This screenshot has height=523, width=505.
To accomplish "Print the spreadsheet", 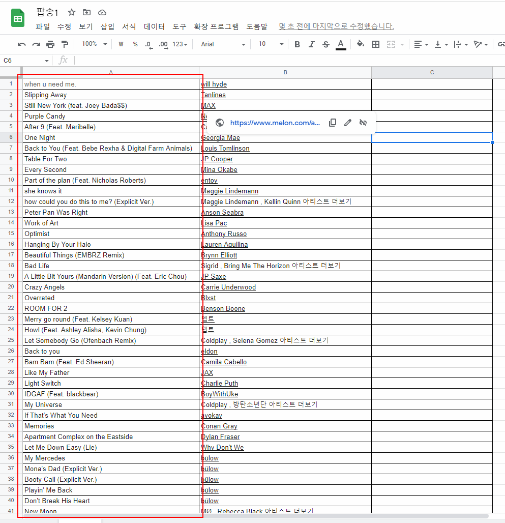I will (x=50, y=44).
